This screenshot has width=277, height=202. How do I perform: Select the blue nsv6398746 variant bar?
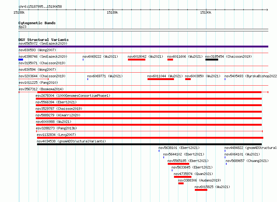click(x=21, y=60)
